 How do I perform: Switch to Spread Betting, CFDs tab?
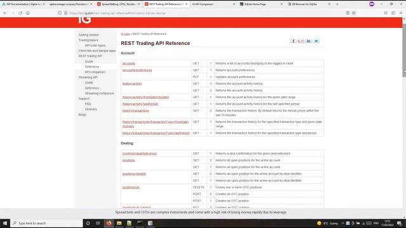(x=118, y=4)
